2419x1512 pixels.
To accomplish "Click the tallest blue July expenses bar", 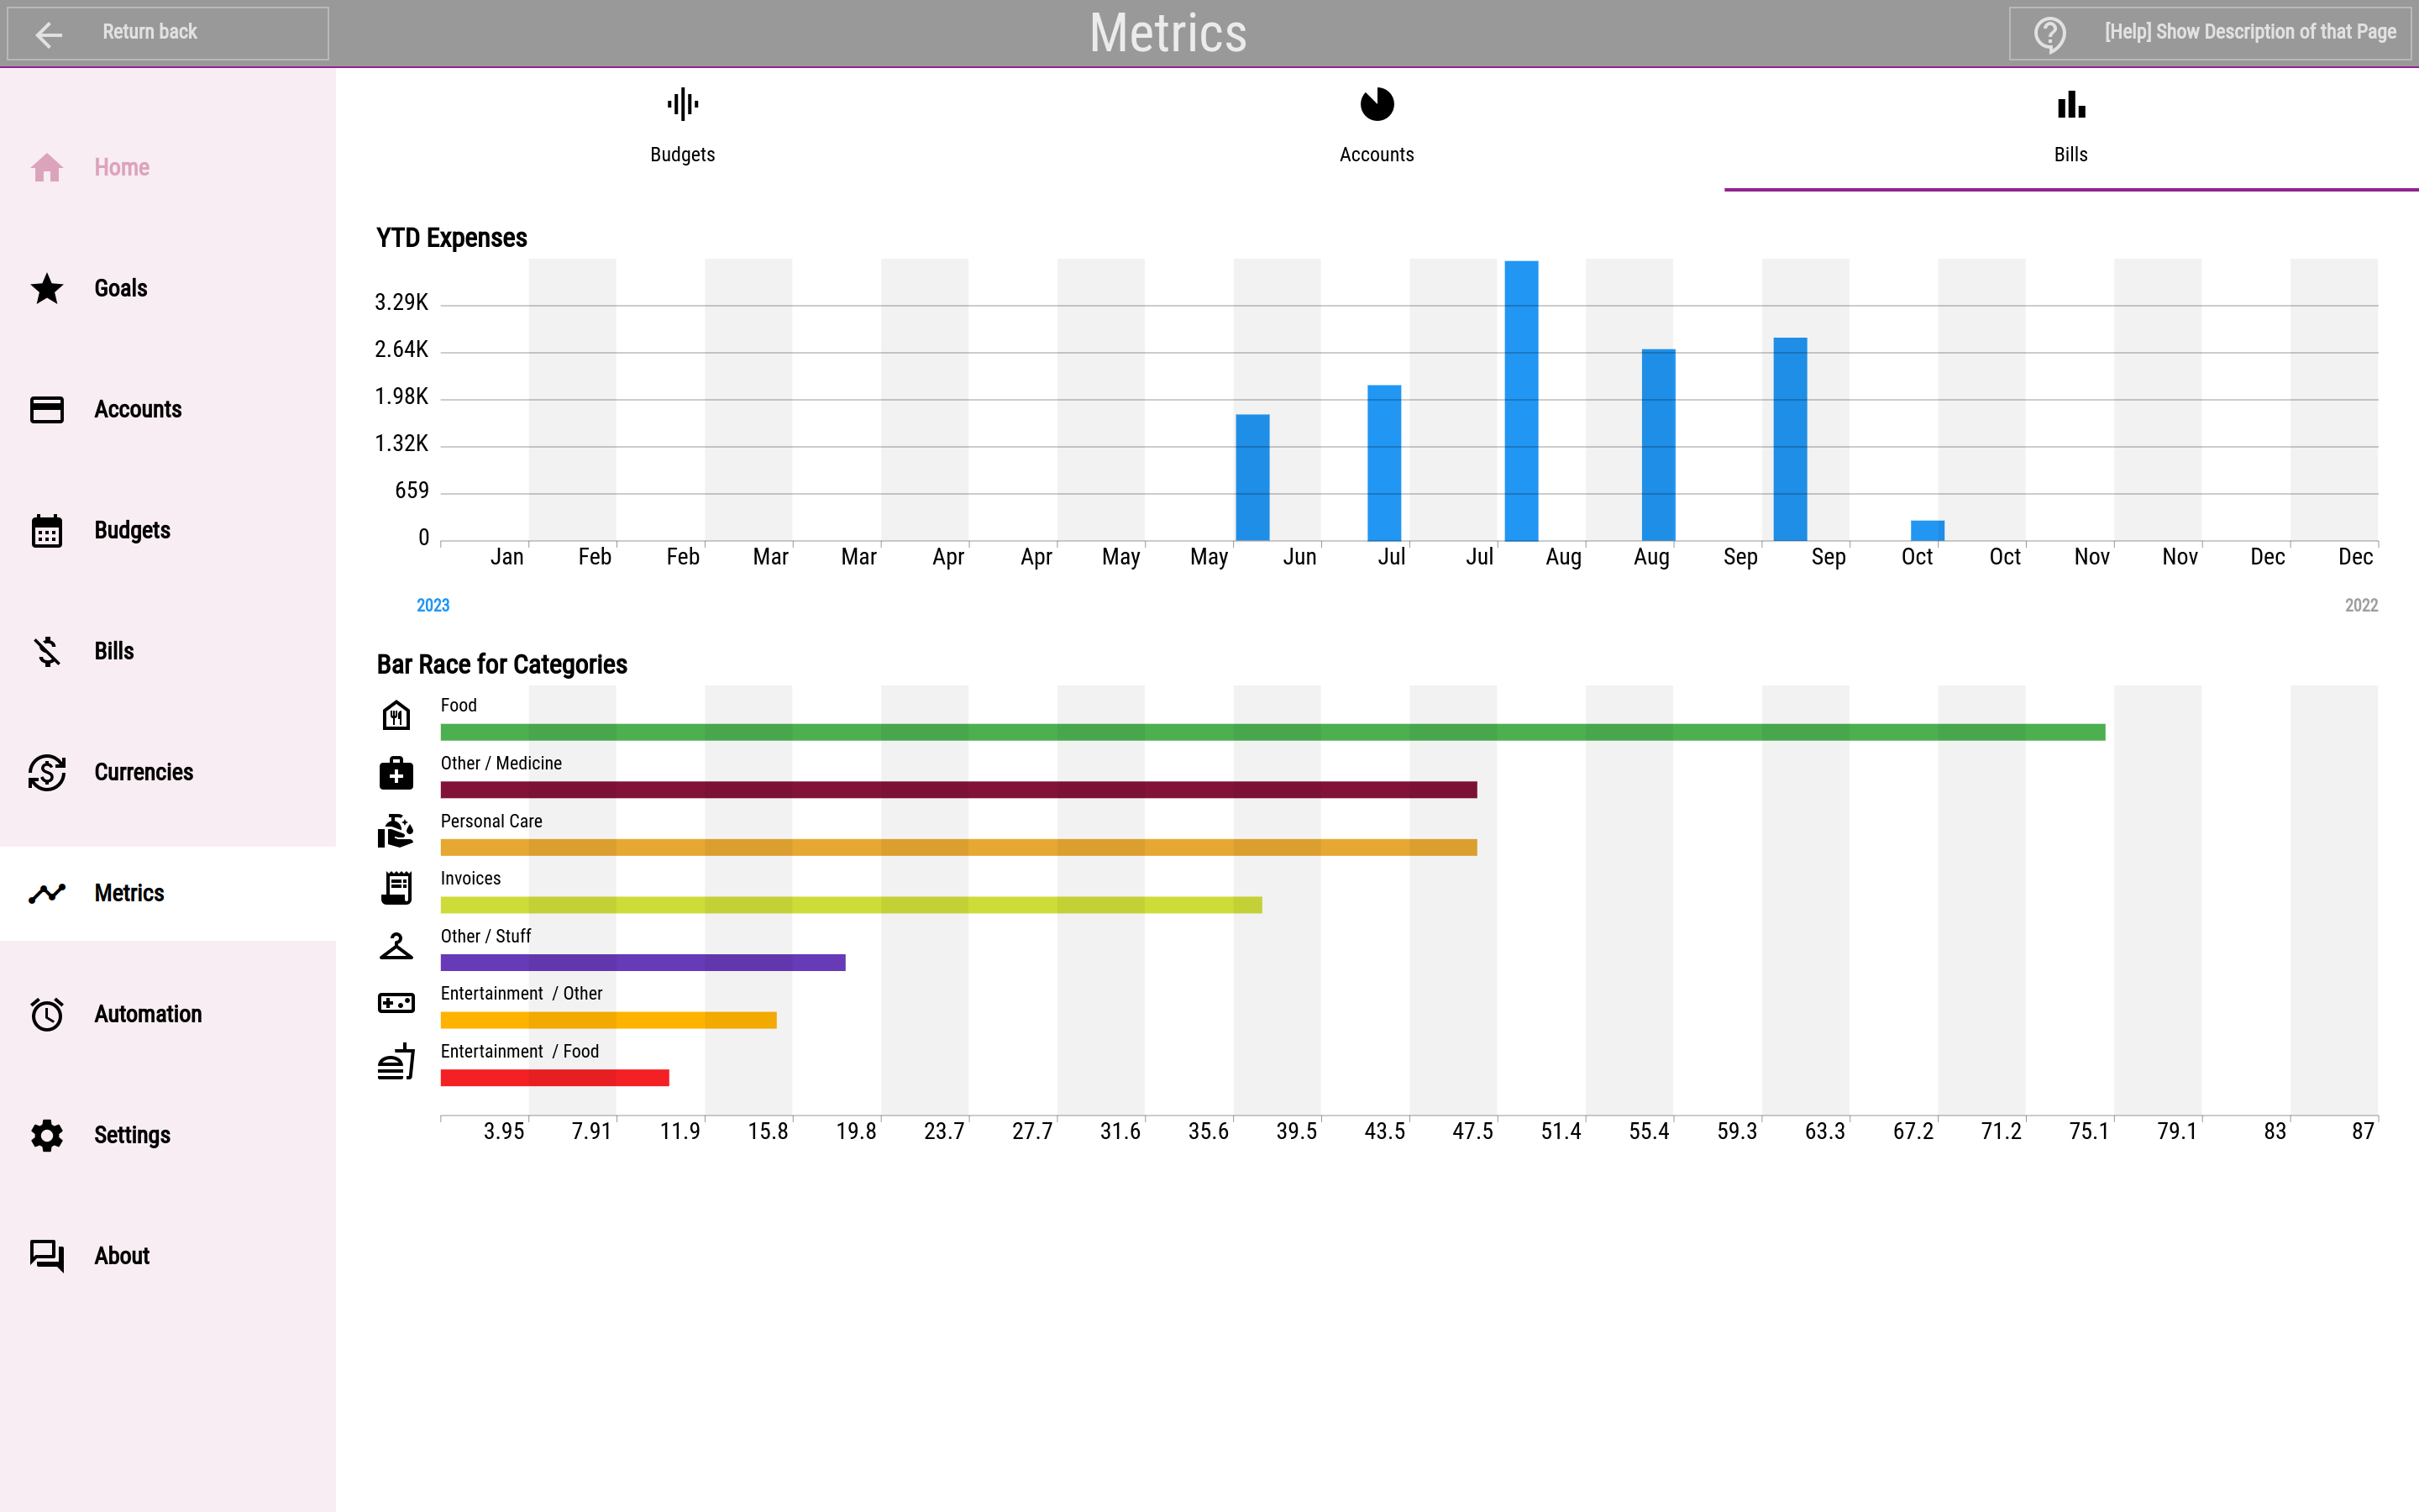I will pyautogui.click(x=1521, y=401).
